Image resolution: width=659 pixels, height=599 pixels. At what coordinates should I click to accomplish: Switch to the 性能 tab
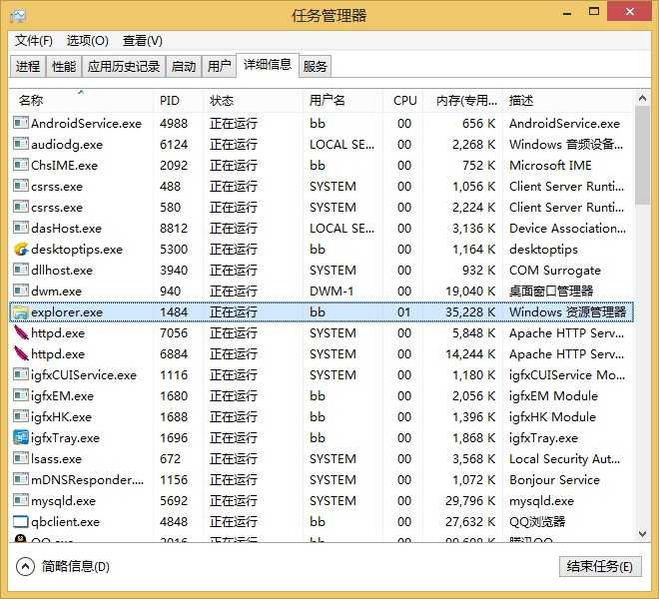64,67
